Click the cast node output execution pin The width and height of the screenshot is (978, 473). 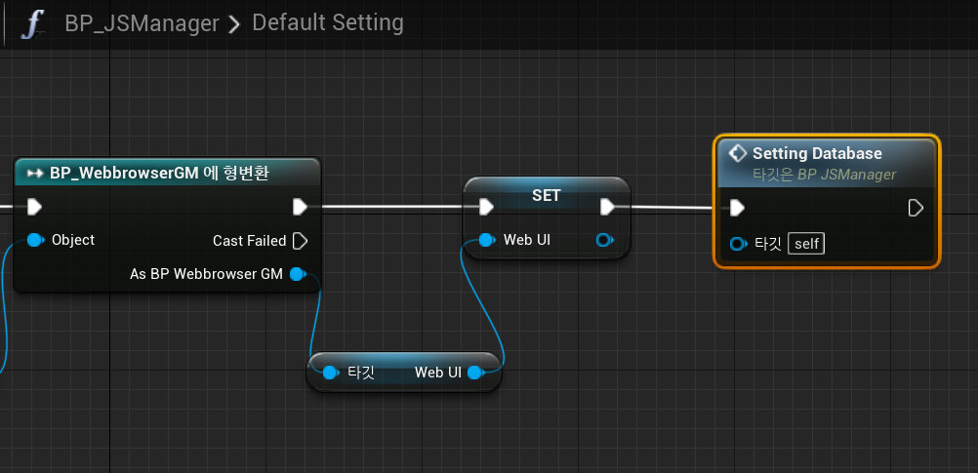coord(301,207)
